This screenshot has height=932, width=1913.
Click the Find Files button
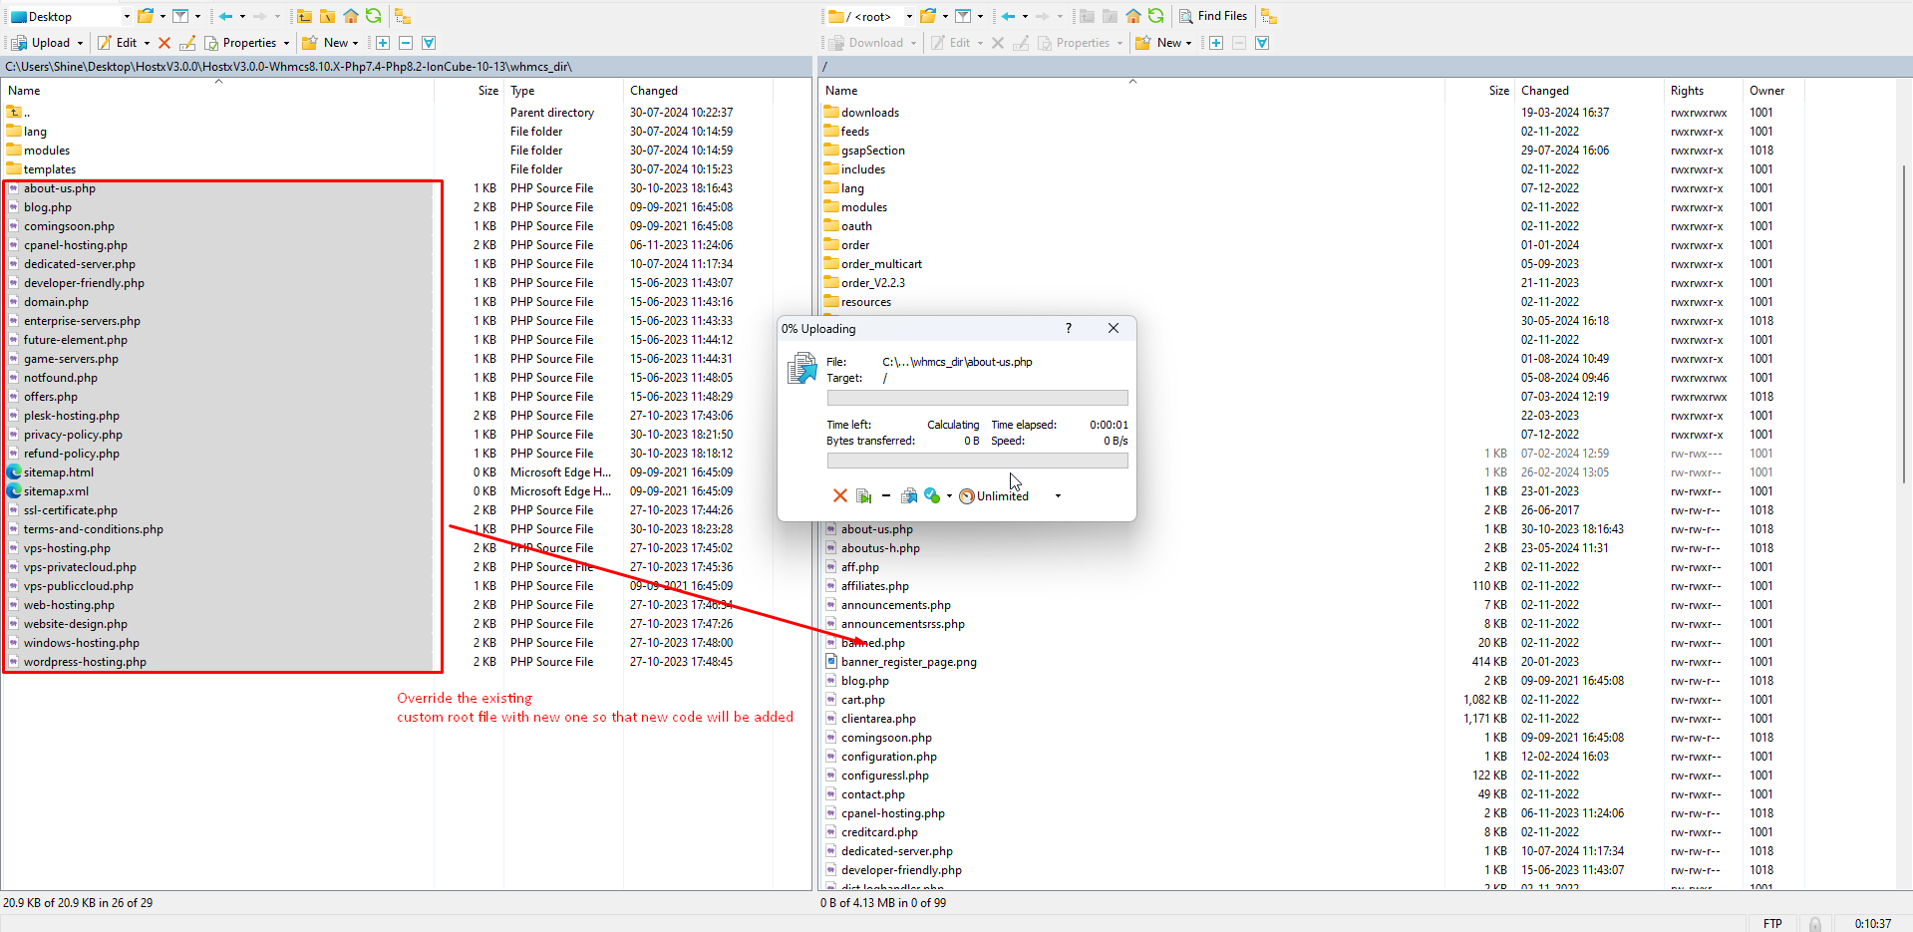click(1213, 16)
